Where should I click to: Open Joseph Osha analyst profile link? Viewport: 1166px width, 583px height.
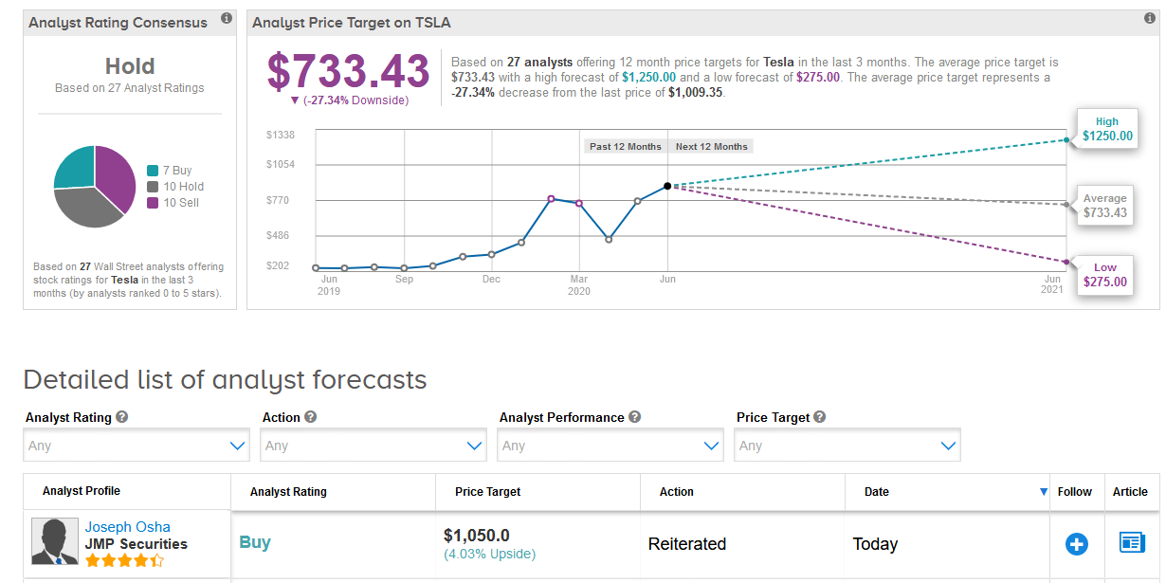point(128,527)
